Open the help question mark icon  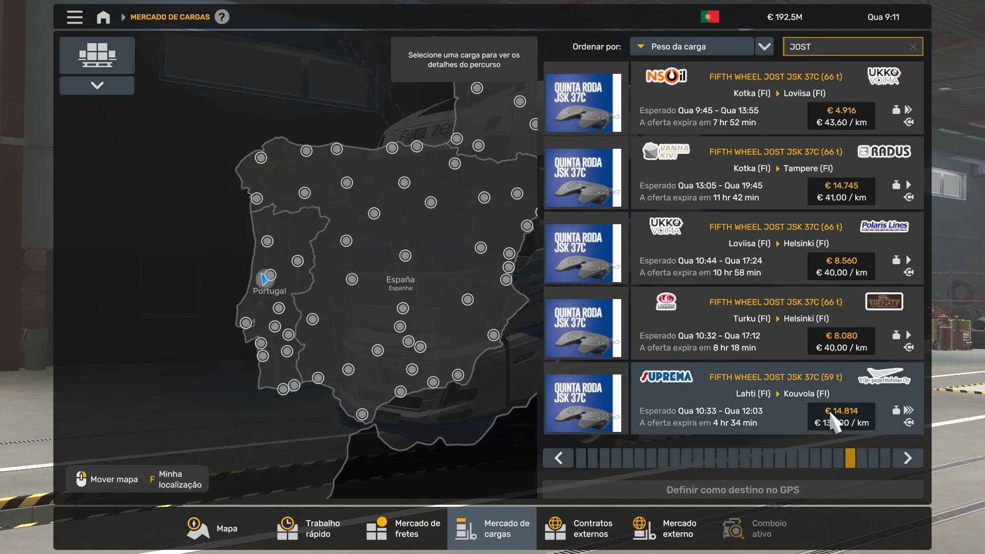[x=222, y=17]
